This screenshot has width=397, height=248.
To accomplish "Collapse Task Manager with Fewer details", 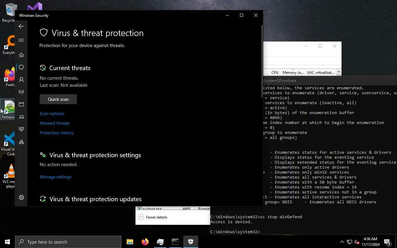I will pos(153,217).
